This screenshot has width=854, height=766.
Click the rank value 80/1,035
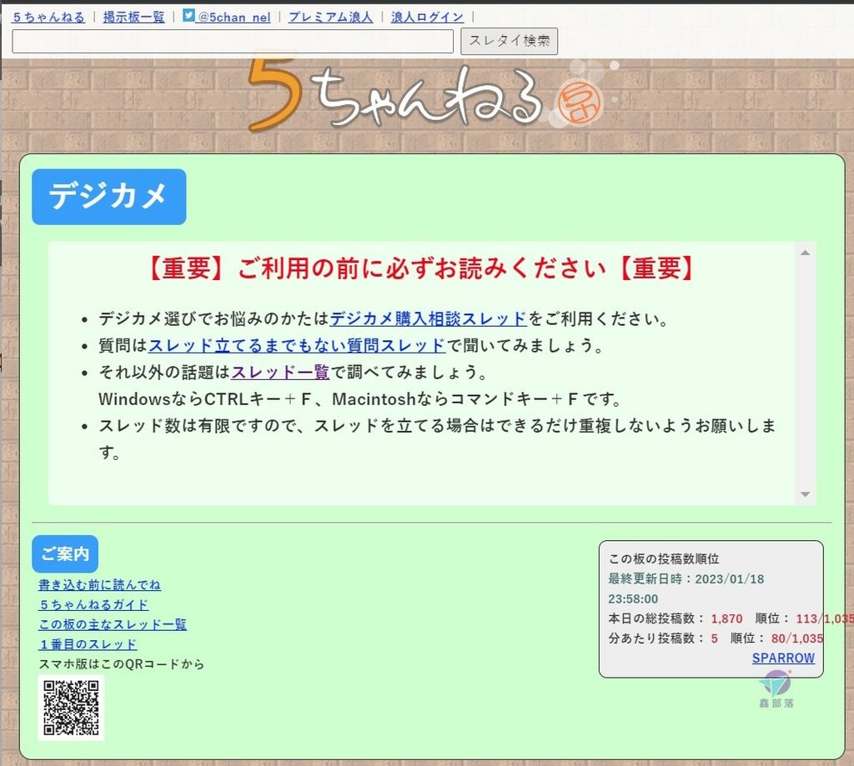(796, 638)
